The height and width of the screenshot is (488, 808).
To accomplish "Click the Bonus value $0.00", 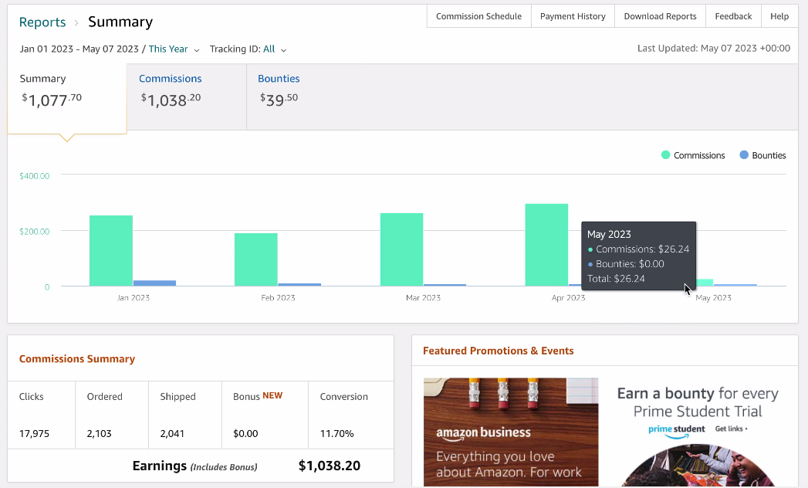I will 245,434.
